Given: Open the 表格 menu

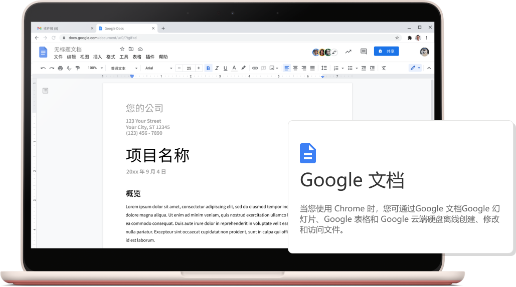Looking at the screenshot, I should 137,57.
